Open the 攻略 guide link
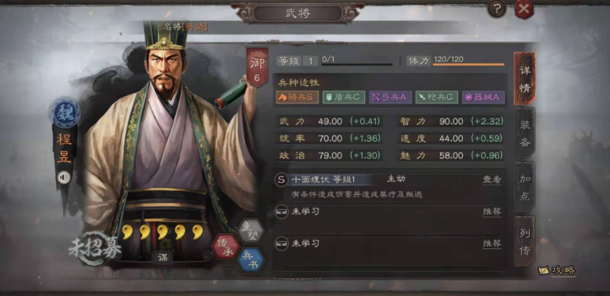610x296 pixels. (558, 271)
